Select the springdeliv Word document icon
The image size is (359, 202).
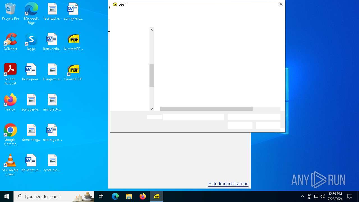coord(73,12)
